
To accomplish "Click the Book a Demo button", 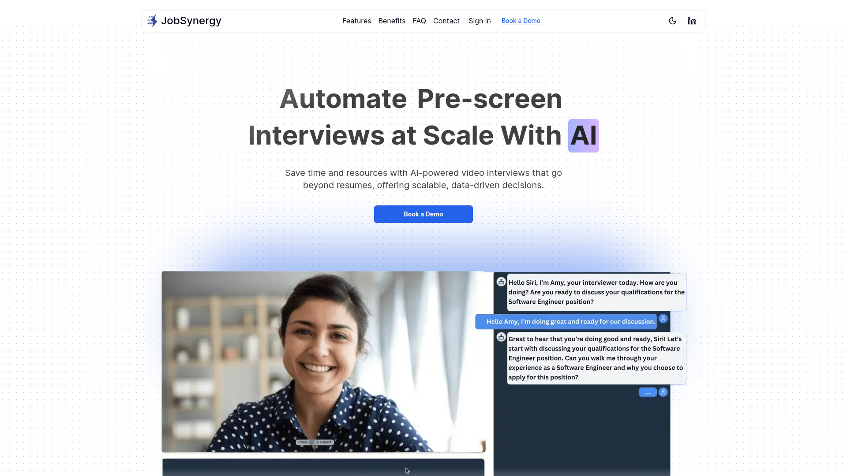I will [423, 214].
